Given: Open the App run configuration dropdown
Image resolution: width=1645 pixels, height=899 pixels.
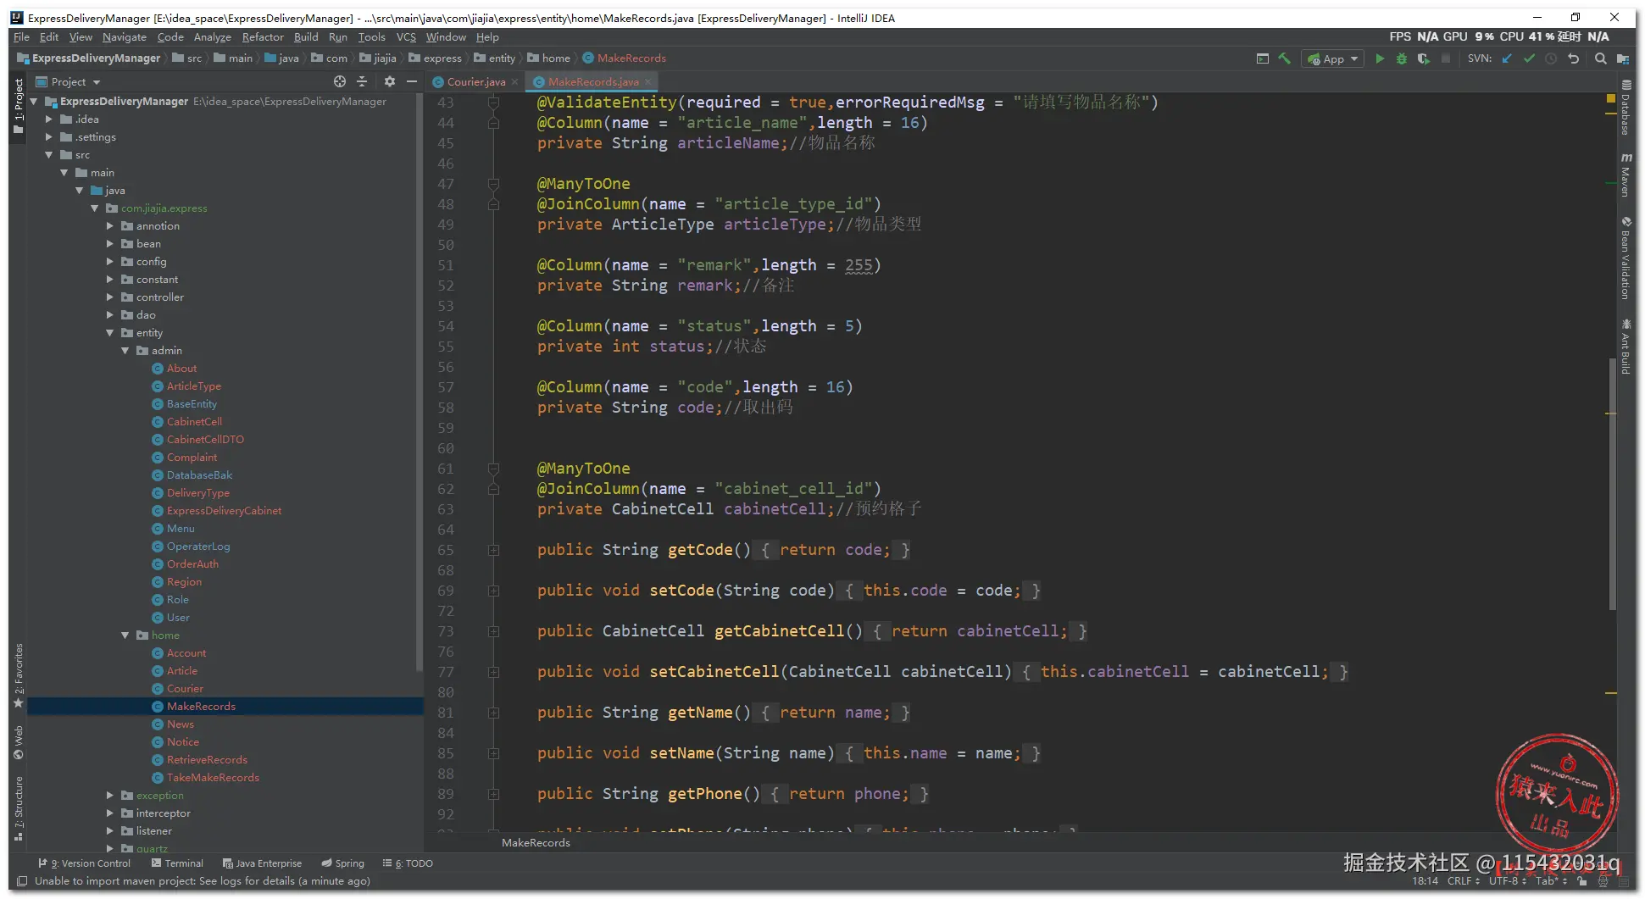Looking at the screenshot, I should [x=1333, y=58].
